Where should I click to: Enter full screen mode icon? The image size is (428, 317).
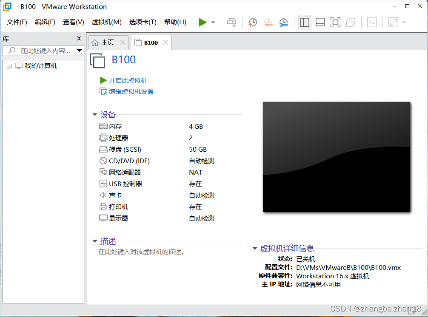tap(335, 23)
